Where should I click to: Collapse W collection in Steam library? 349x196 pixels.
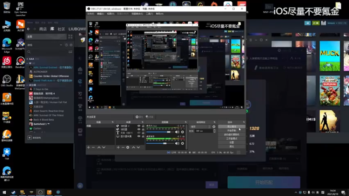click(x=27, y=63)
